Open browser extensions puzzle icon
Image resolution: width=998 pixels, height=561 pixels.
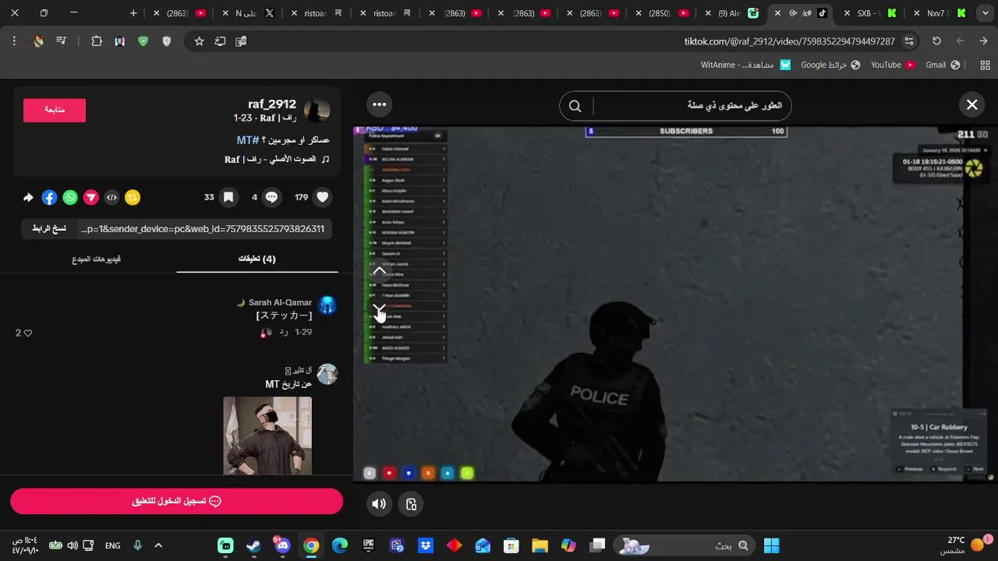97,41
